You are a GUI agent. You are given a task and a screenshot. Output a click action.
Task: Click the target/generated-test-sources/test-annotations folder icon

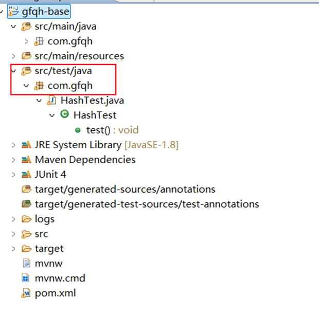pyautogui.click(x=26, y=204)
